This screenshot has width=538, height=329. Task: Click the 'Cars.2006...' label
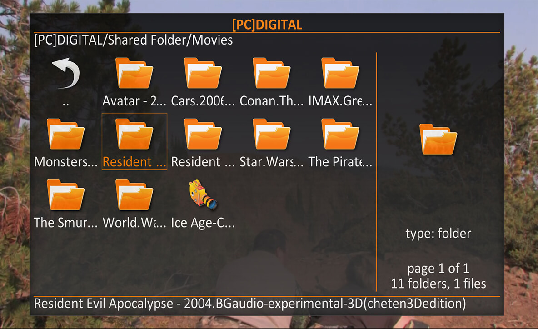(203, 101)
